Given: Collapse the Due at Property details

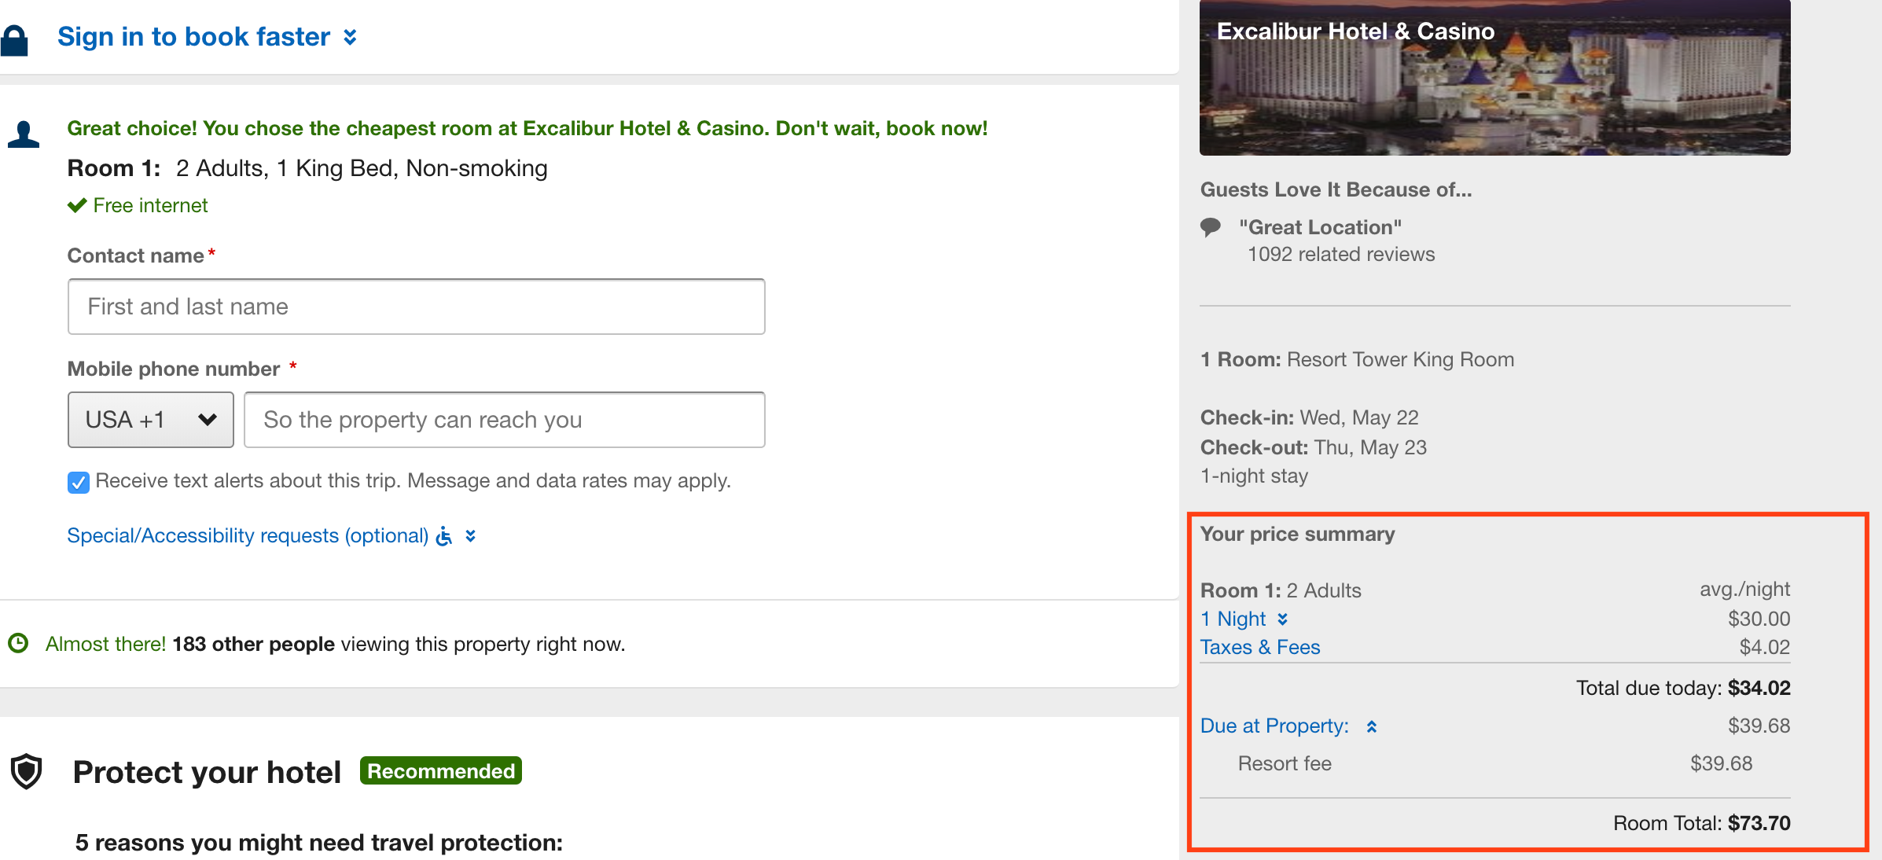Looking at the screenshot, I should (1371, 726).
